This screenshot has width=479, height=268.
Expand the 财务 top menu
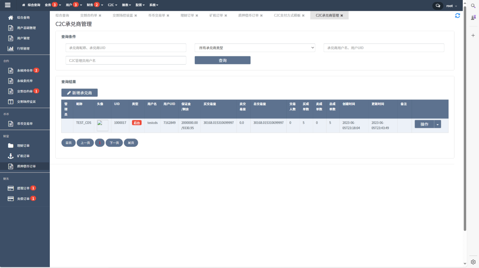(x=95, y=5)
